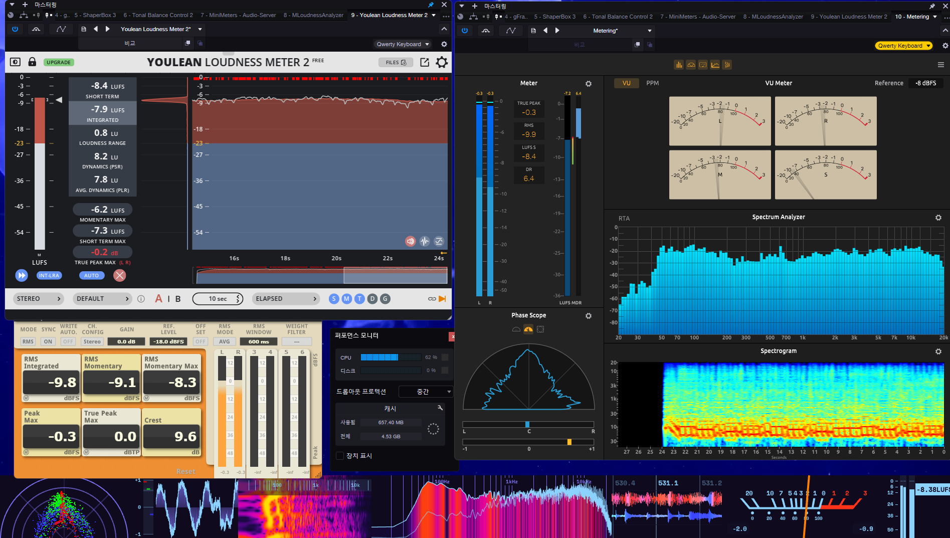Screen dimensions: 950x538
Task: Click Reset in the RMS meter panel
Action: click(x=185, y=471)
